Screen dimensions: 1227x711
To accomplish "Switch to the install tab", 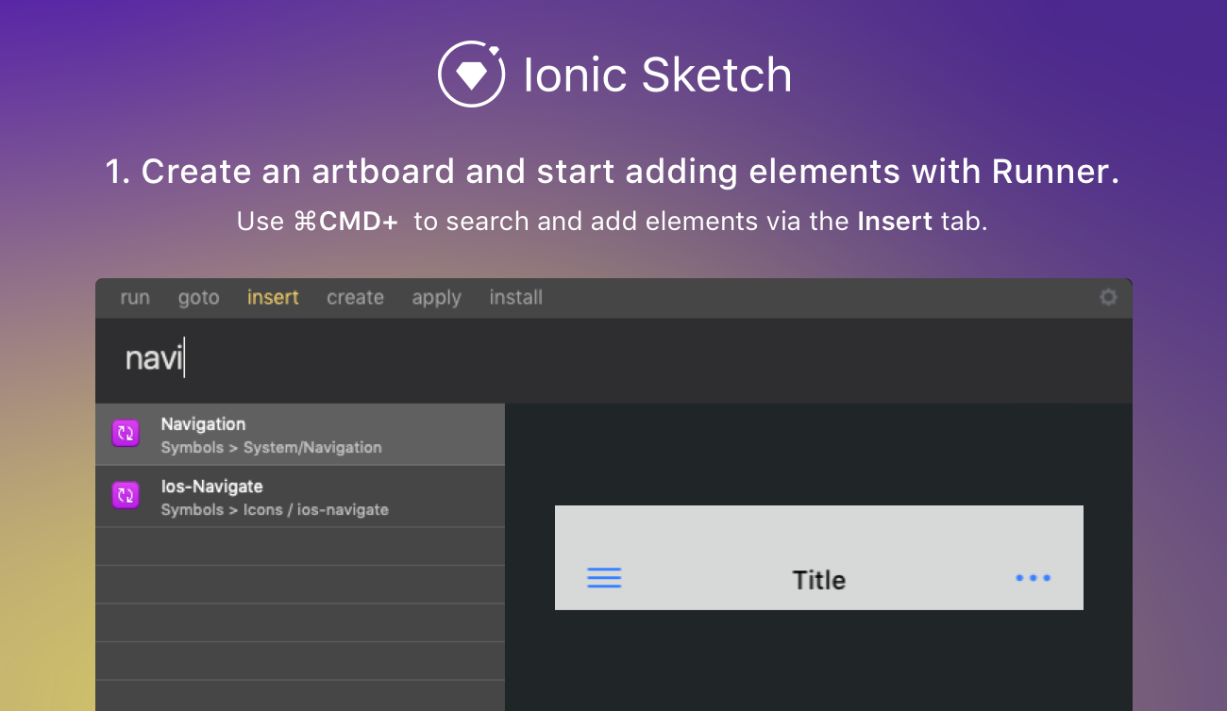I will [515, 297].
